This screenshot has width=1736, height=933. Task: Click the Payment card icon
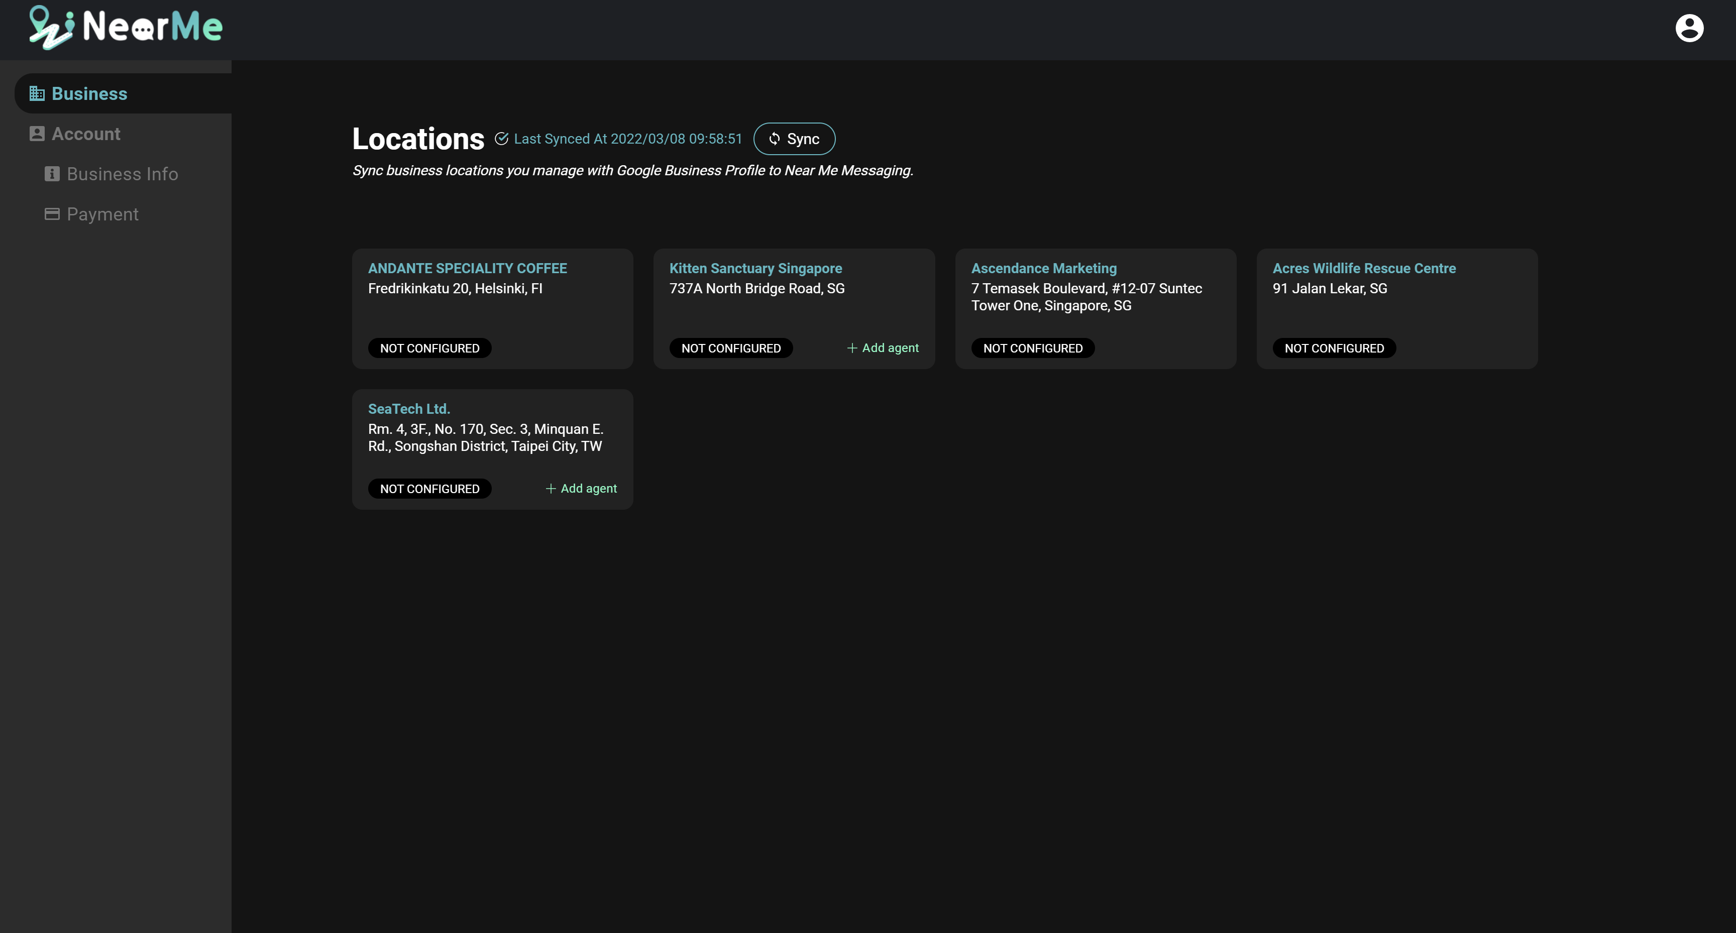pos(52,214)
